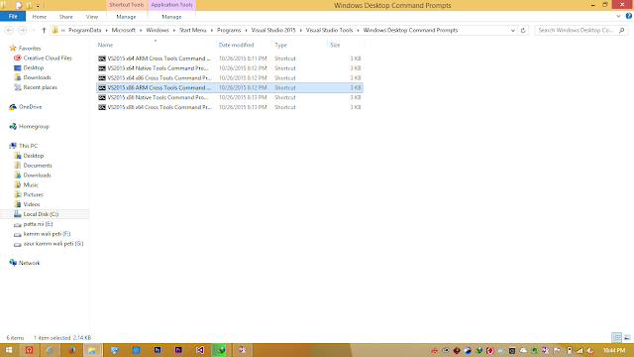
Task: Open Pictures under This PC
Action: 33,194
